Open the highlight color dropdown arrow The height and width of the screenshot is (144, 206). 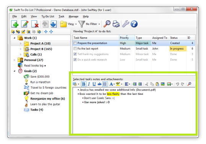pos(122,84)
